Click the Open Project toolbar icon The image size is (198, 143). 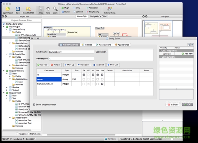pos(8,9)
